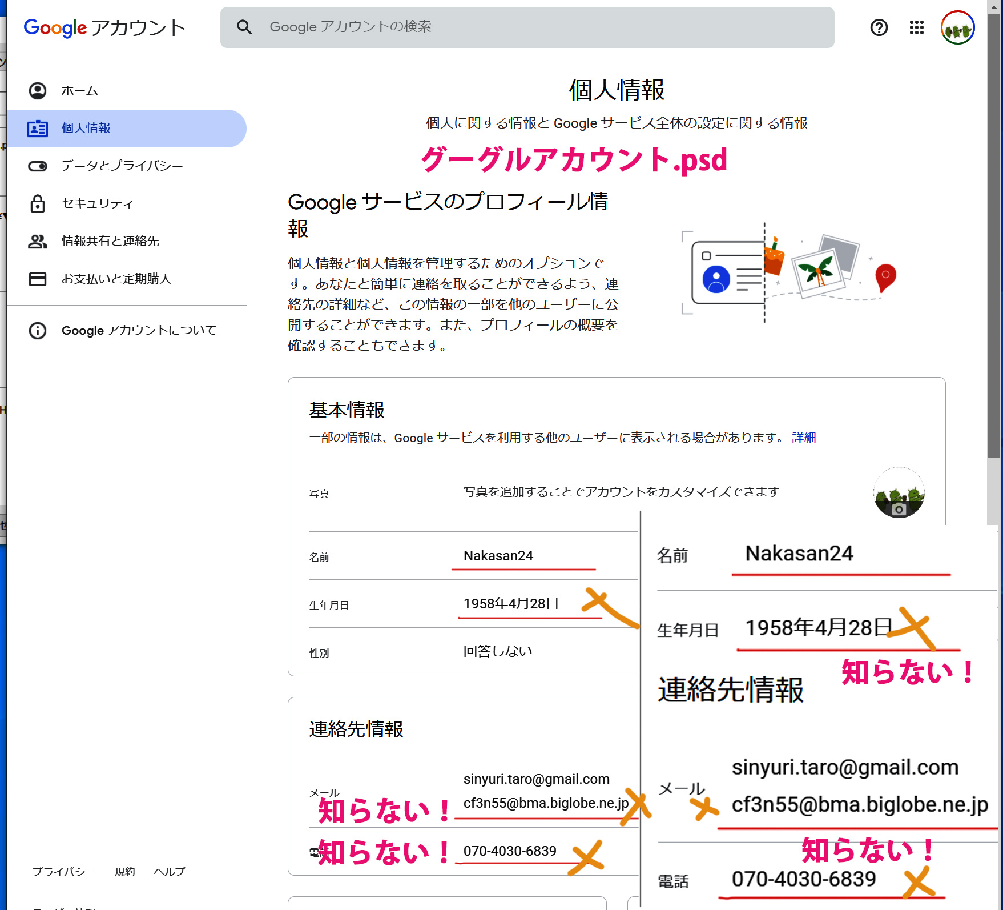Click the profile photo with camera icon
The height and width of the screenshot is (910, 1003).
(899, 492)
